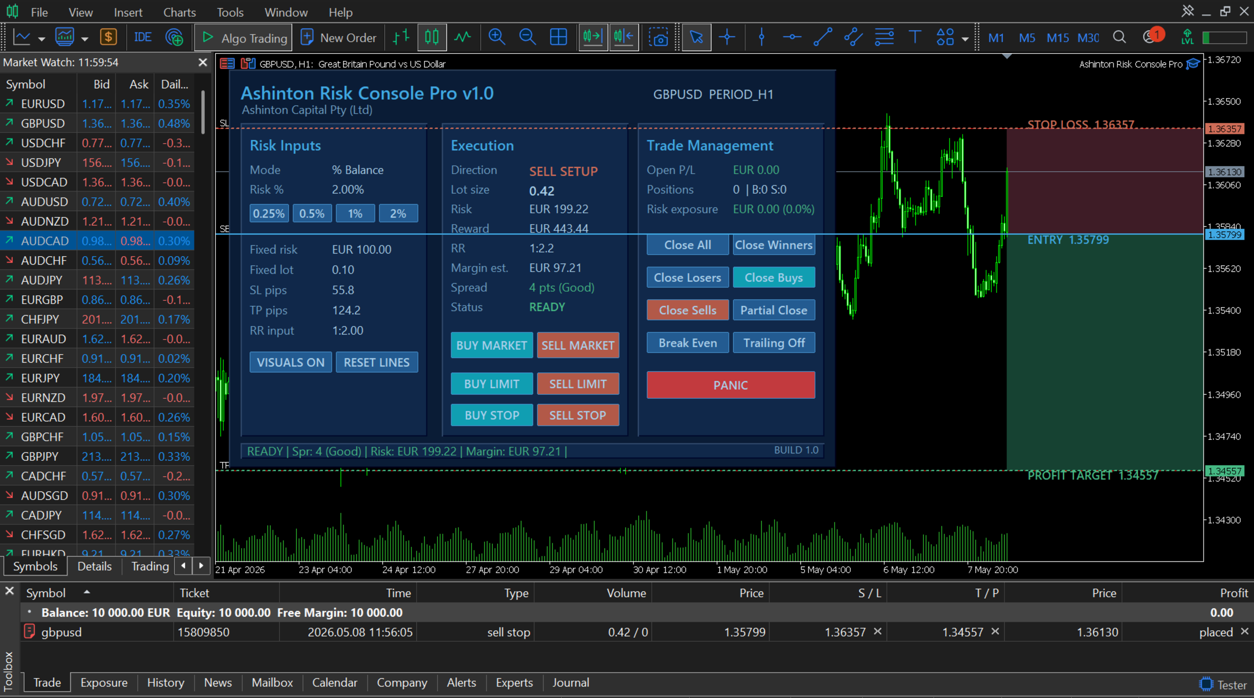Toggle VISUALS ON in Risk Inputs
The height and width of the screenshot is (698, 1254).
tap(290, 362)
